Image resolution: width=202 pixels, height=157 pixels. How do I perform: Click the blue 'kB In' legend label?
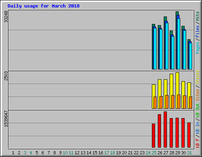coord(197,128)
